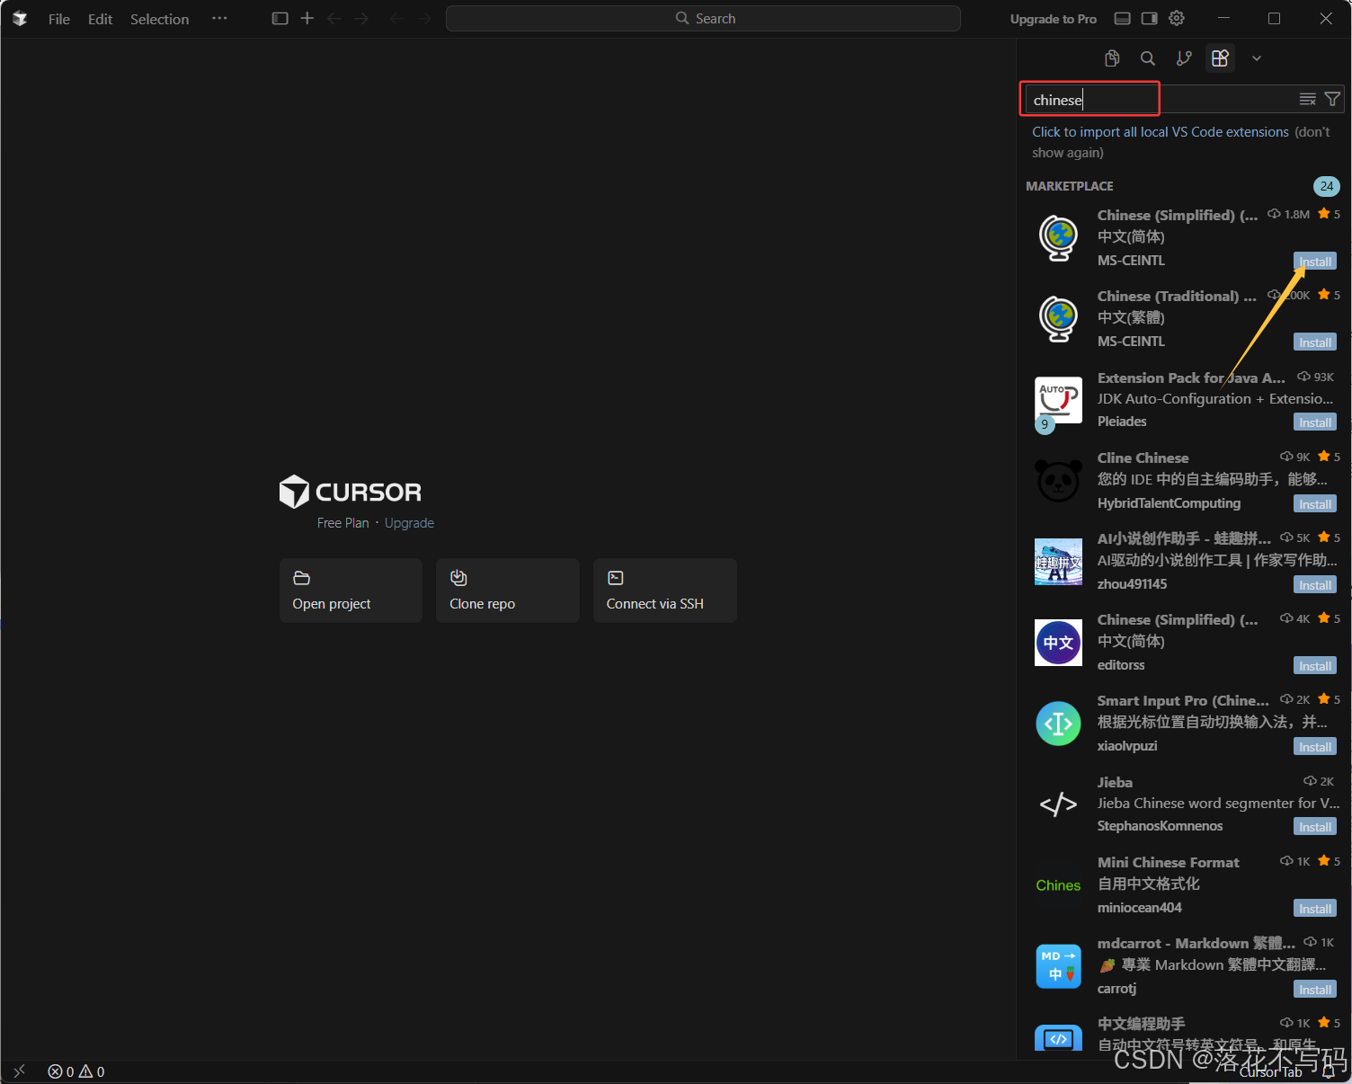Click the Extension Pack for Java coffee icon
Viewport: 1352px width, 1084px height.
[1058, 400]
